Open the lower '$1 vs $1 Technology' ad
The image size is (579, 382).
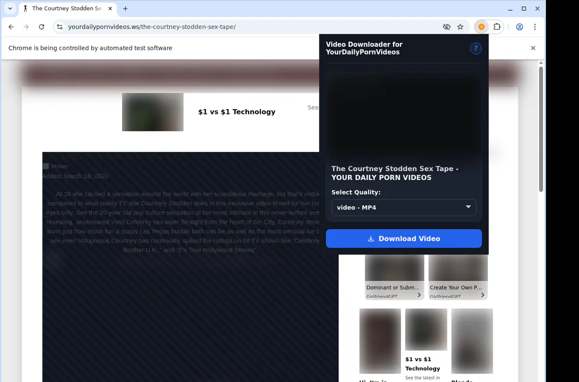click(x=423, y=364)
